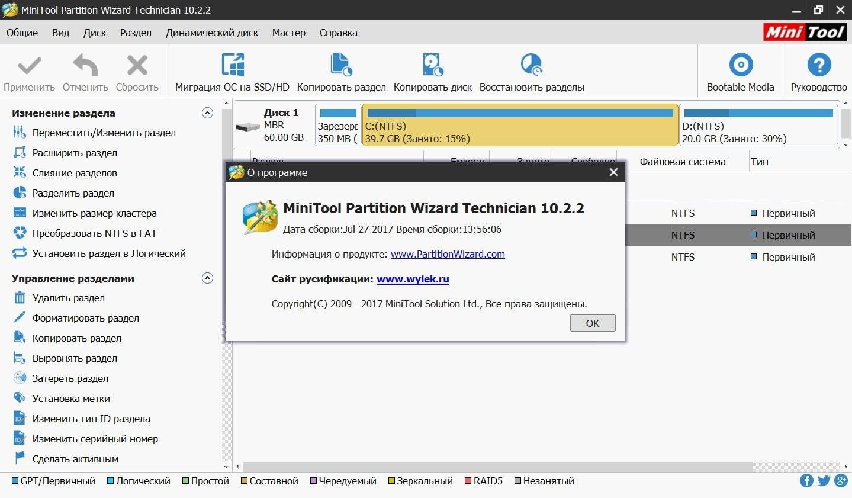Screen dimensions: 852x498
Task: Click OK in the О программе dialog
Action: pos(593,323)
